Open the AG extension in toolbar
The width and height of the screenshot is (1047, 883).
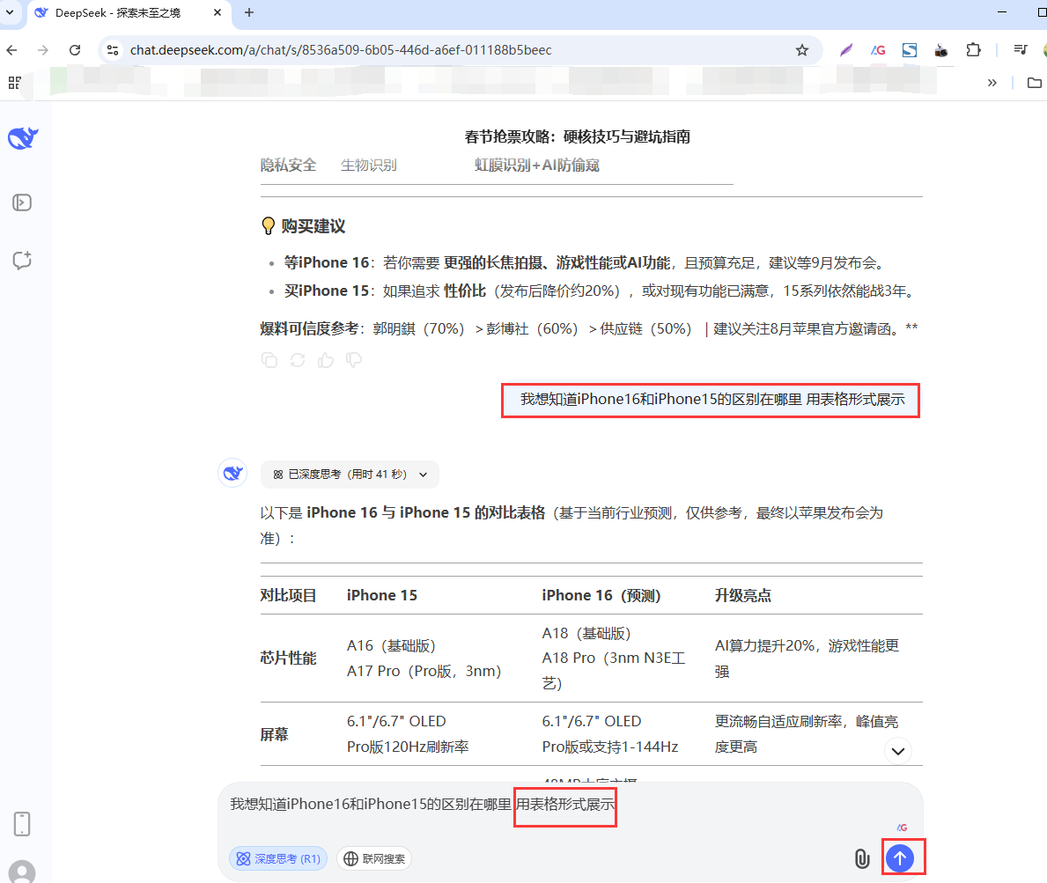click(x=878, y=50)
